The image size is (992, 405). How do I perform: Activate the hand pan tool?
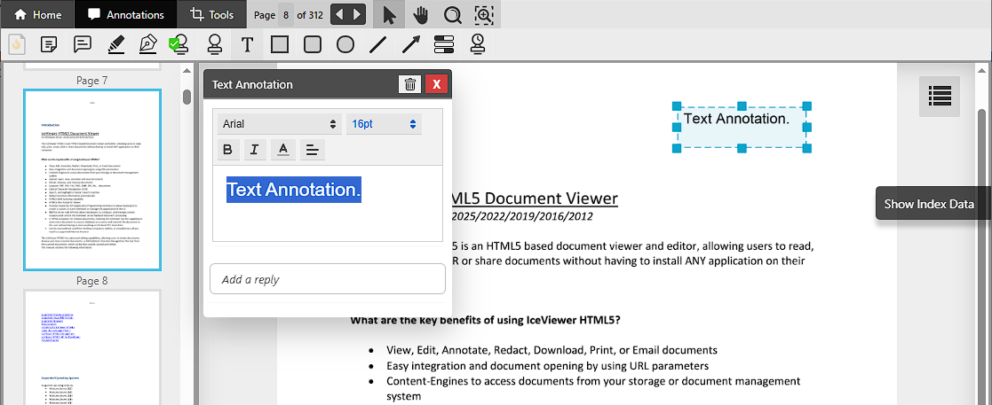pos(420,14)
